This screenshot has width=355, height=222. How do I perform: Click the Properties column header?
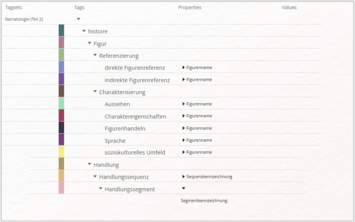[x=190, y=7]
